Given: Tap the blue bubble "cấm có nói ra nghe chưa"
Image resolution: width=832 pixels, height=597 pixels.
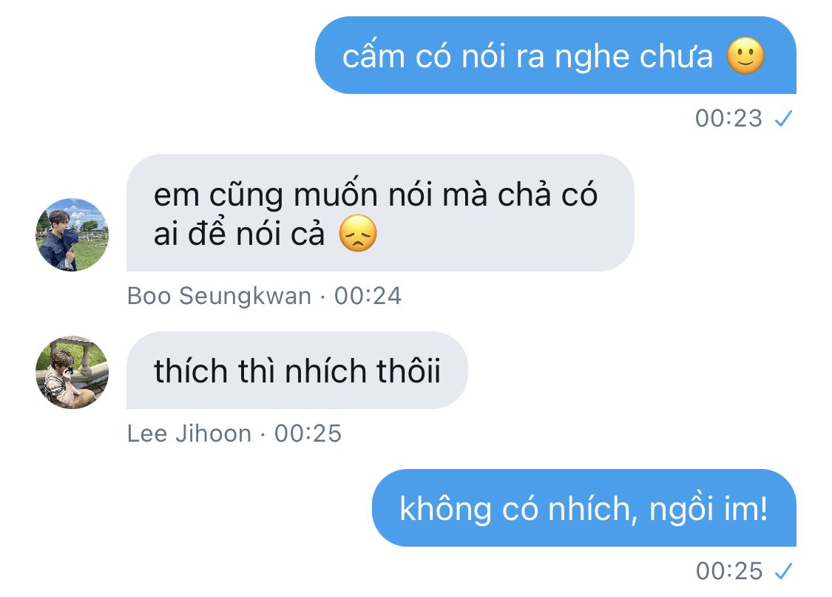Looking at the screenshot, I should tap(555, 55).
